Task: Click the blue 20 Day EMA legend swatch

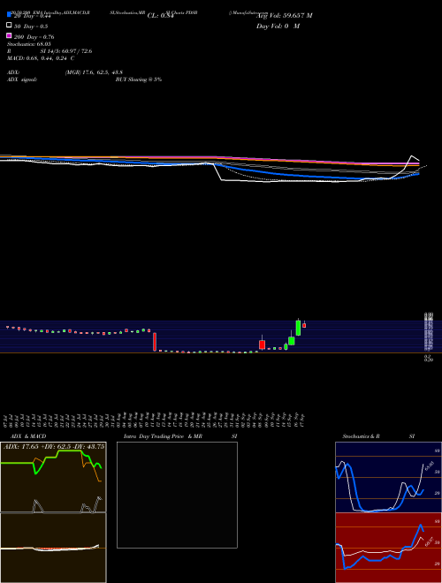Action: point(9,14)
